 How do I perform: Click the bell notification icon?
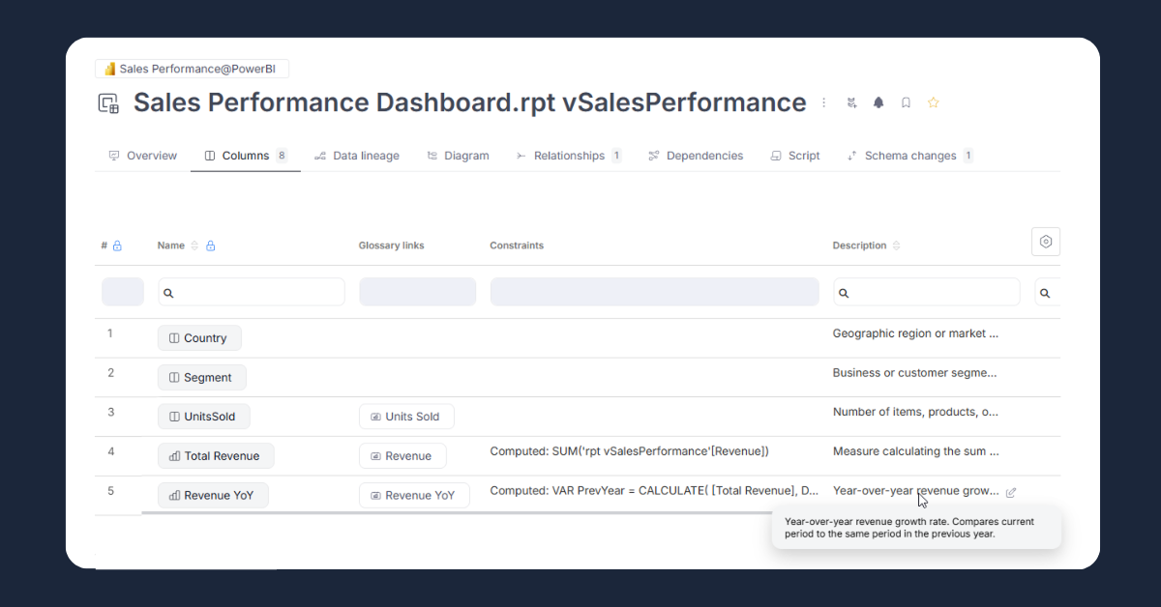(x=878, y=102)
